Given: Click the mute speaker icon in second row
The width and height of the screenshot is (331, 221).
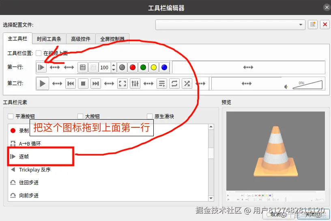Looking at the screenshot, I should [286, 87].
